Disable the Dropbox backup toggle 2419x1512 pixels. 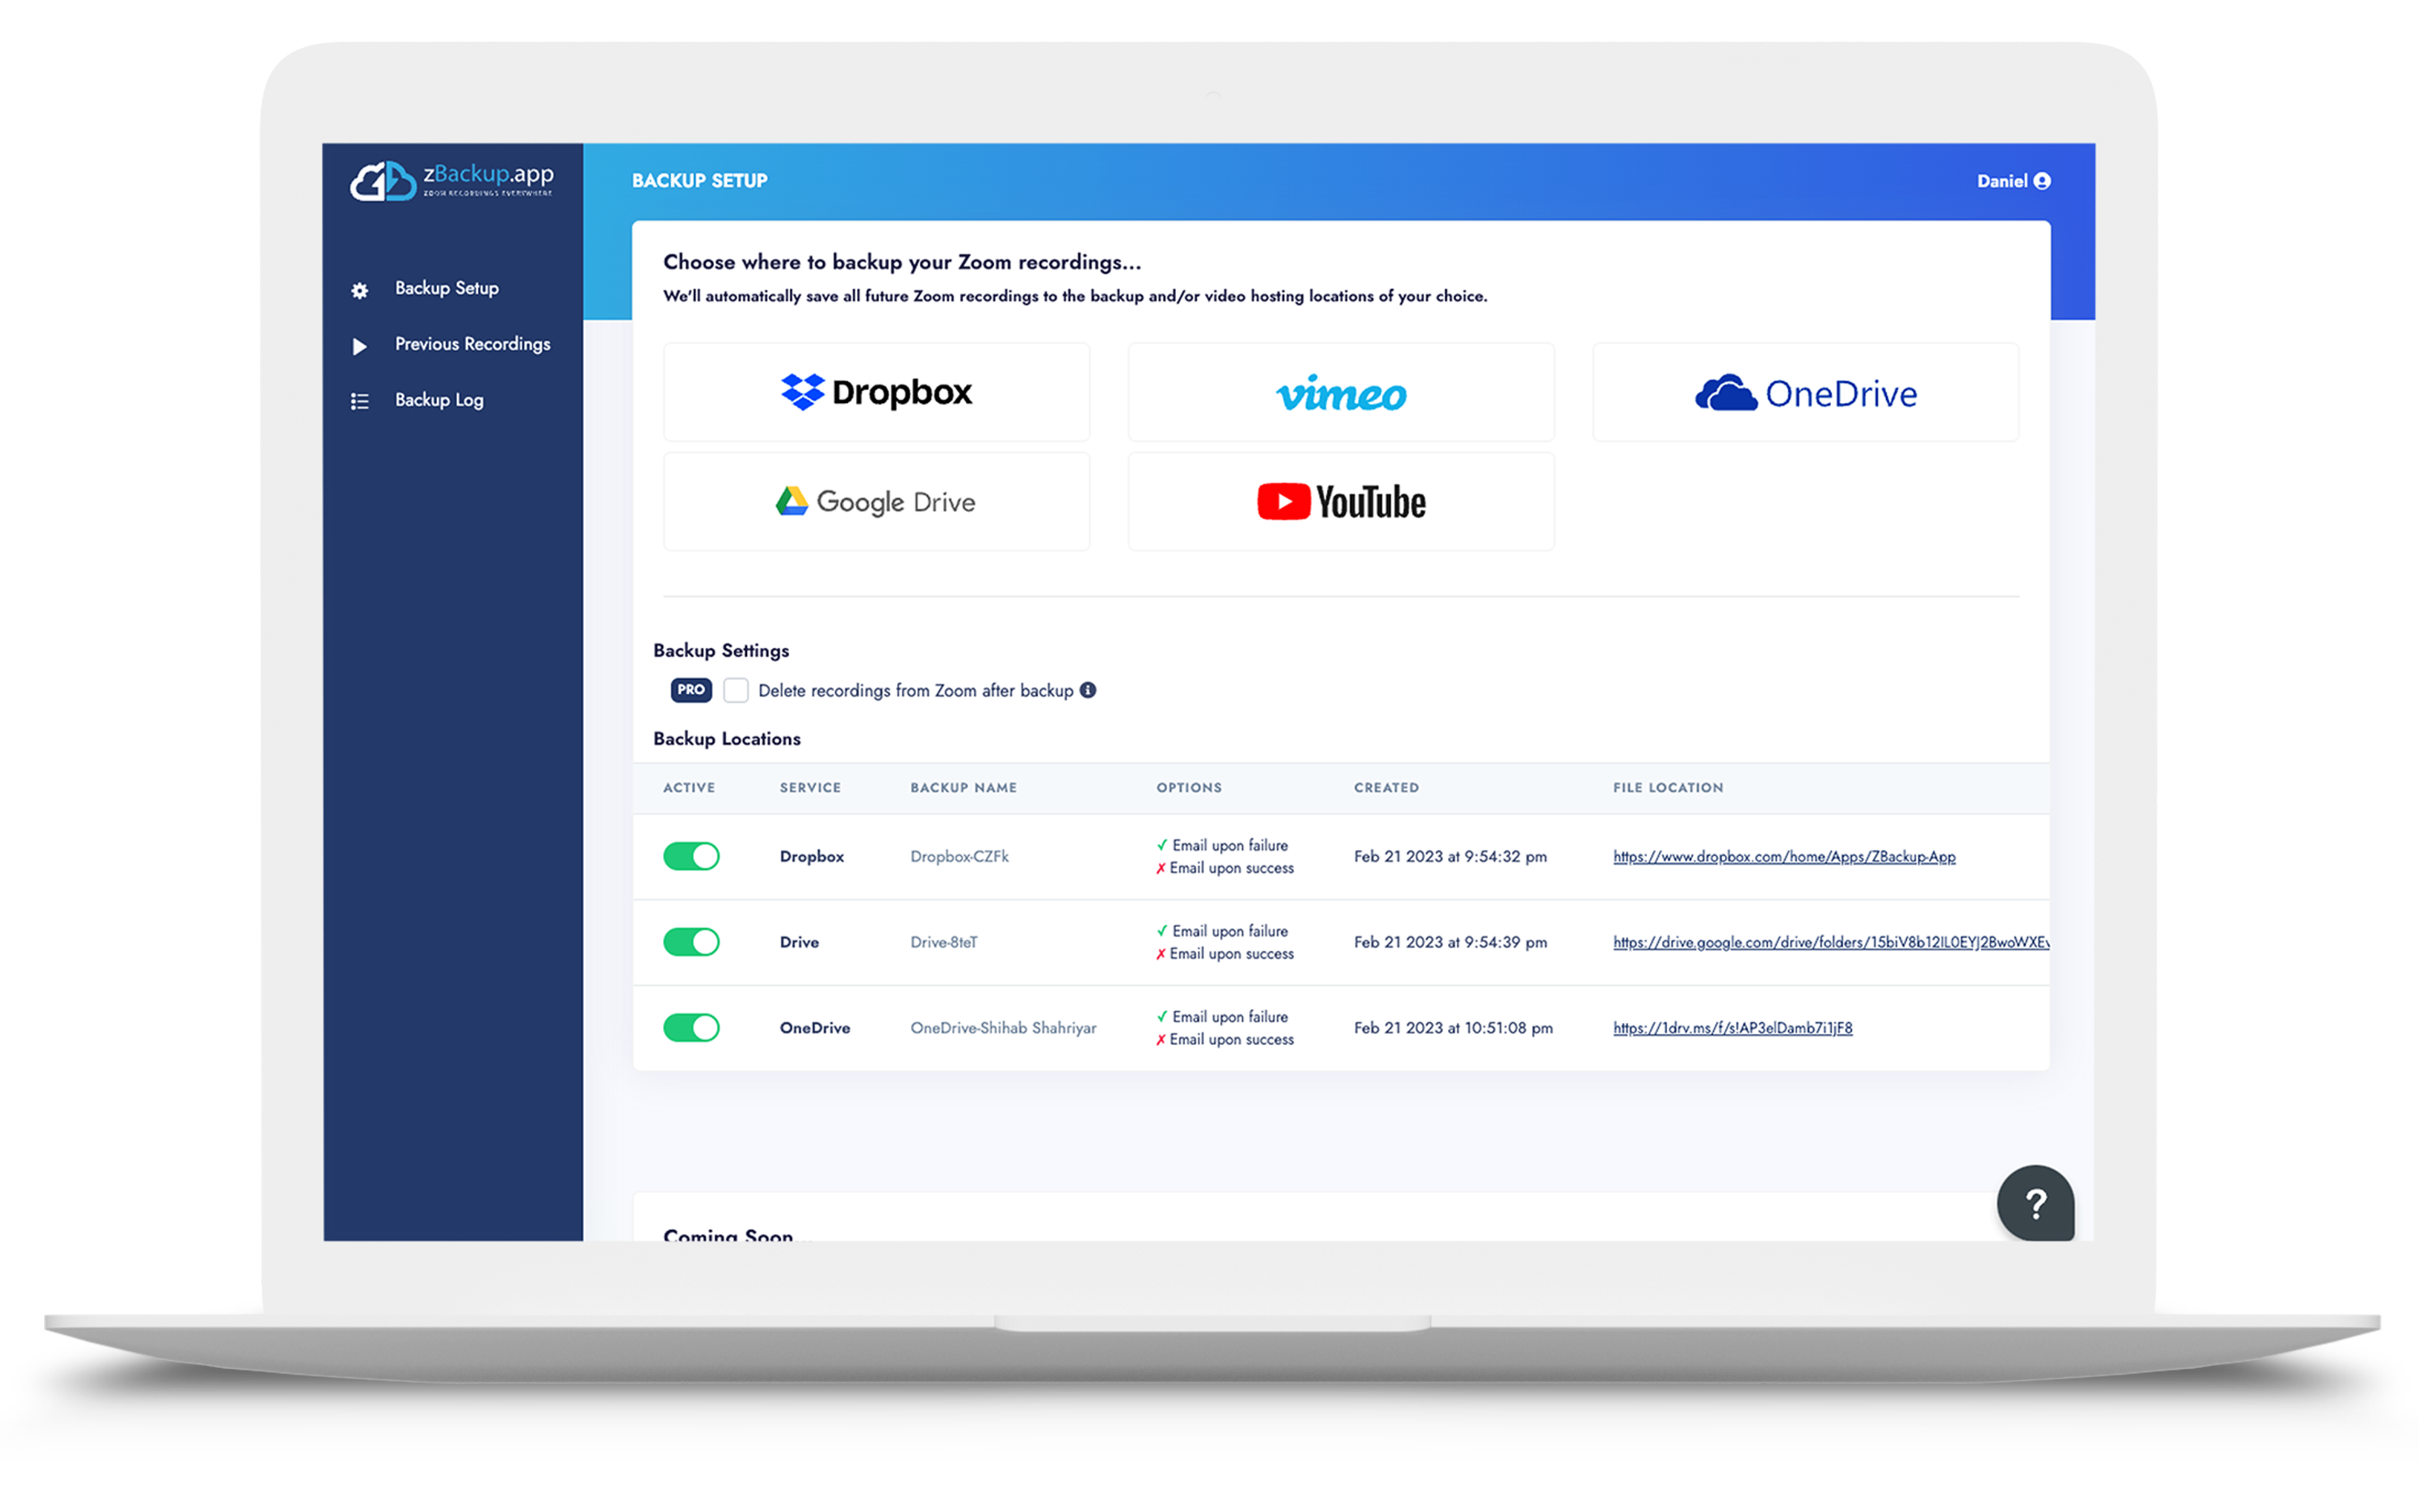[691, 856]
